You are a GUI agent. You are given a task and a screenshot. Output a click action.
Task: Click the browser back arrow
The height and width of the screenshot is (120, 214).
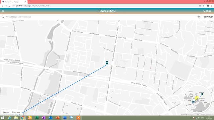[2, 6]
